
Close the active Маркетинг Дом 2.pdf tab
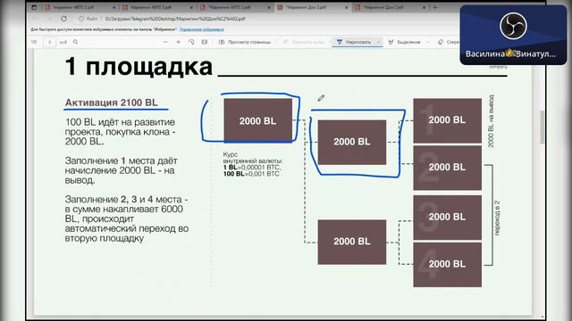tap(346, 7)
